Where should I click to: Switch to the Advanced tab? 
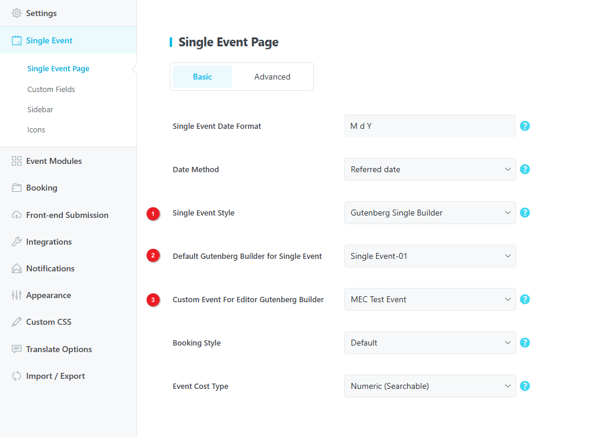point(272,77)
